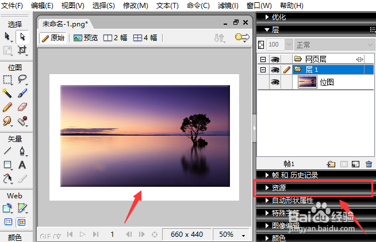Expand the 特殊字符 panel
This screenshot has height=242, width=376.
point(267,213)
